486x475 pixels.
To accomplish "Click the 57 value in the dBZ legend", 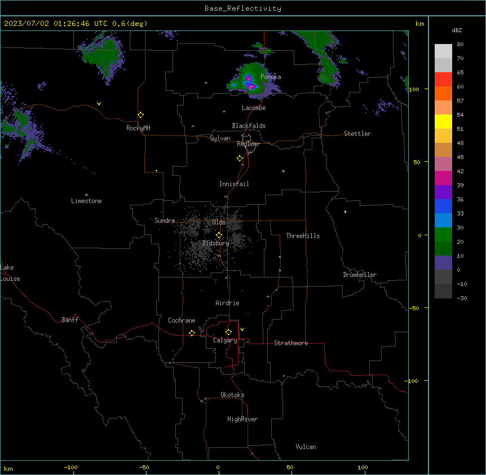I will pyautogui.click(x=460, y=101).
